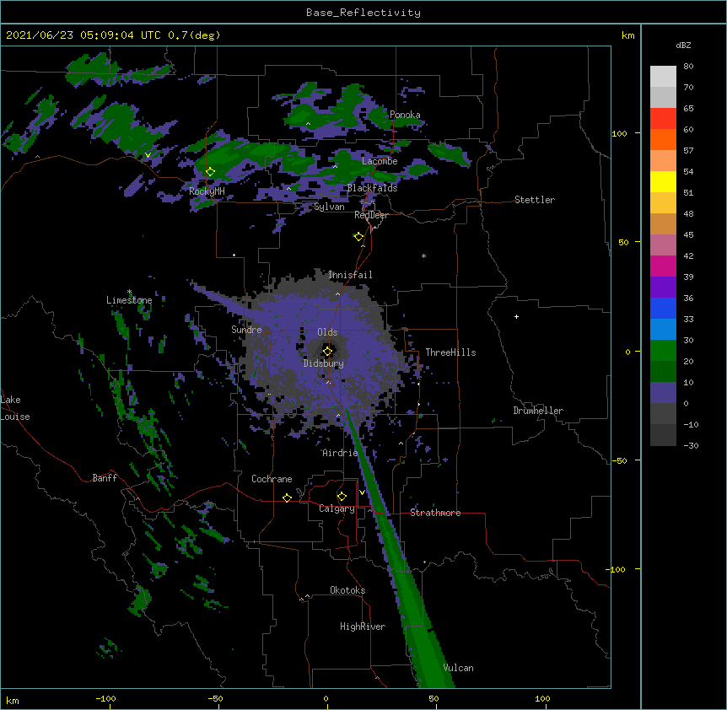Click the km unit label at bottom left
727x710 pixels.
12,701
